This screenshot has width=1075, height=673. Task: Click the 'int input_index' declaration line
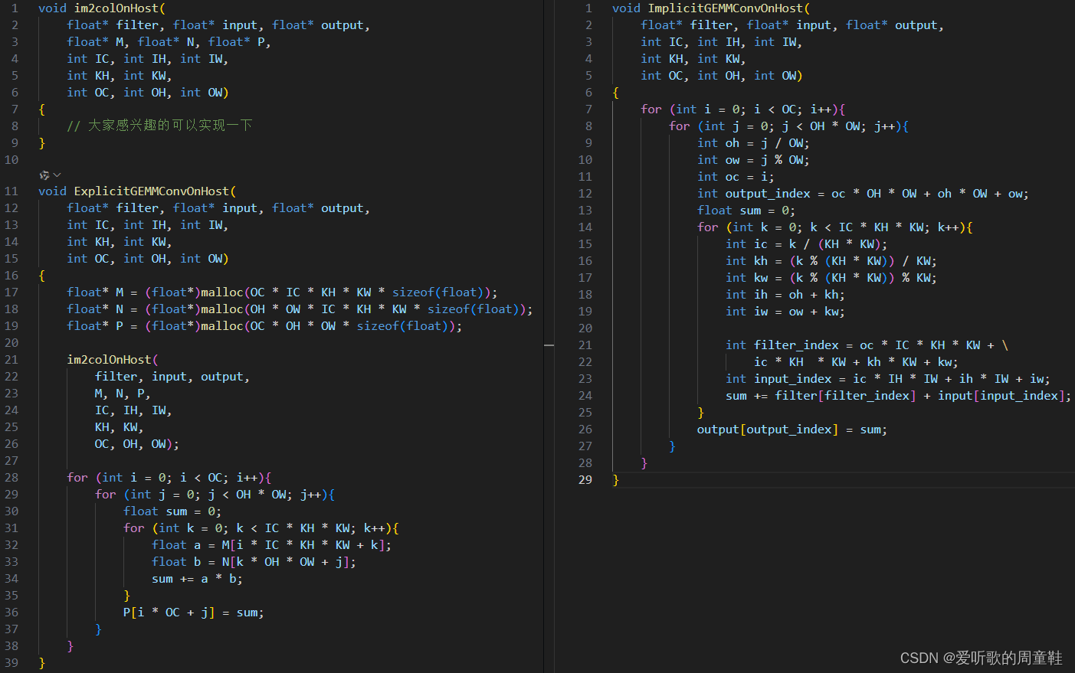click(888, 379)
